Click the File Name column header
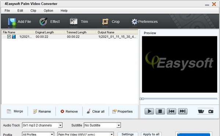 (17, 32)
